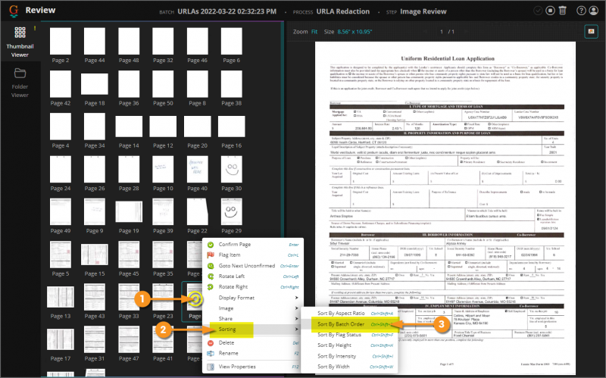Click the Page 12 label text
Image resolution: width=606 pixels, height=378 pixels.
tap(163, 145)
